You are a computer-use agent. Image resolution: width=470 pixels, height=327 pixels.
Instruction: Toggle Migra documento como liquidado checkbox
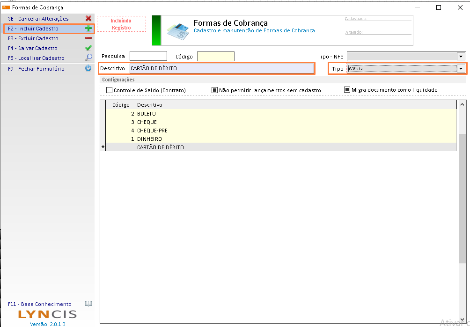(x=347, y=90)
